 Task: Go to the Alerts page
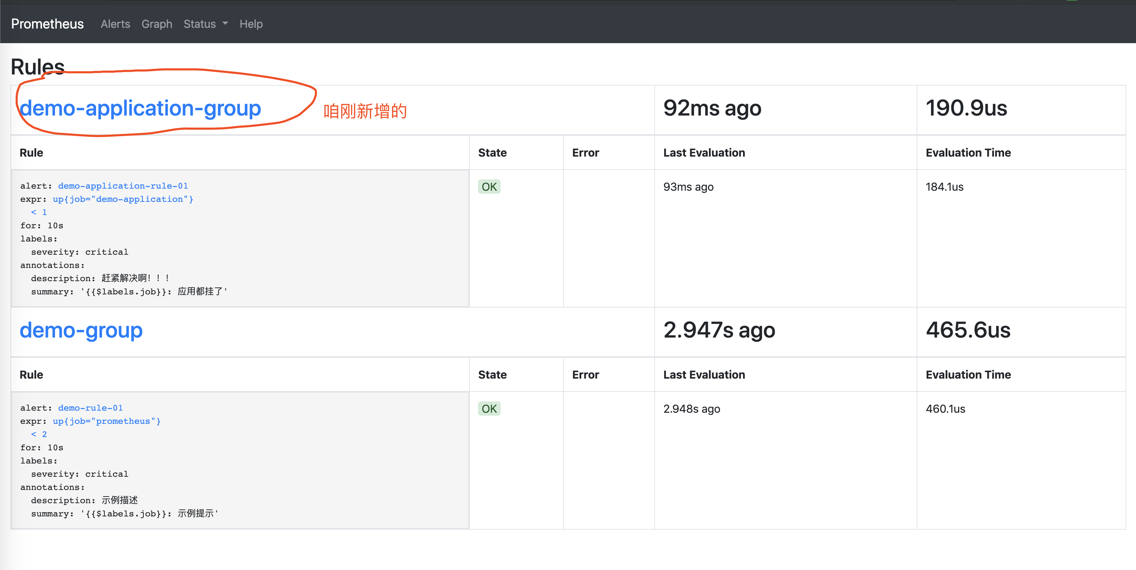pos(115,24)
